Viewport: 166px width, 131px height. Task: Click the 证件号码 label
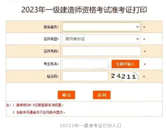point(51,51)
